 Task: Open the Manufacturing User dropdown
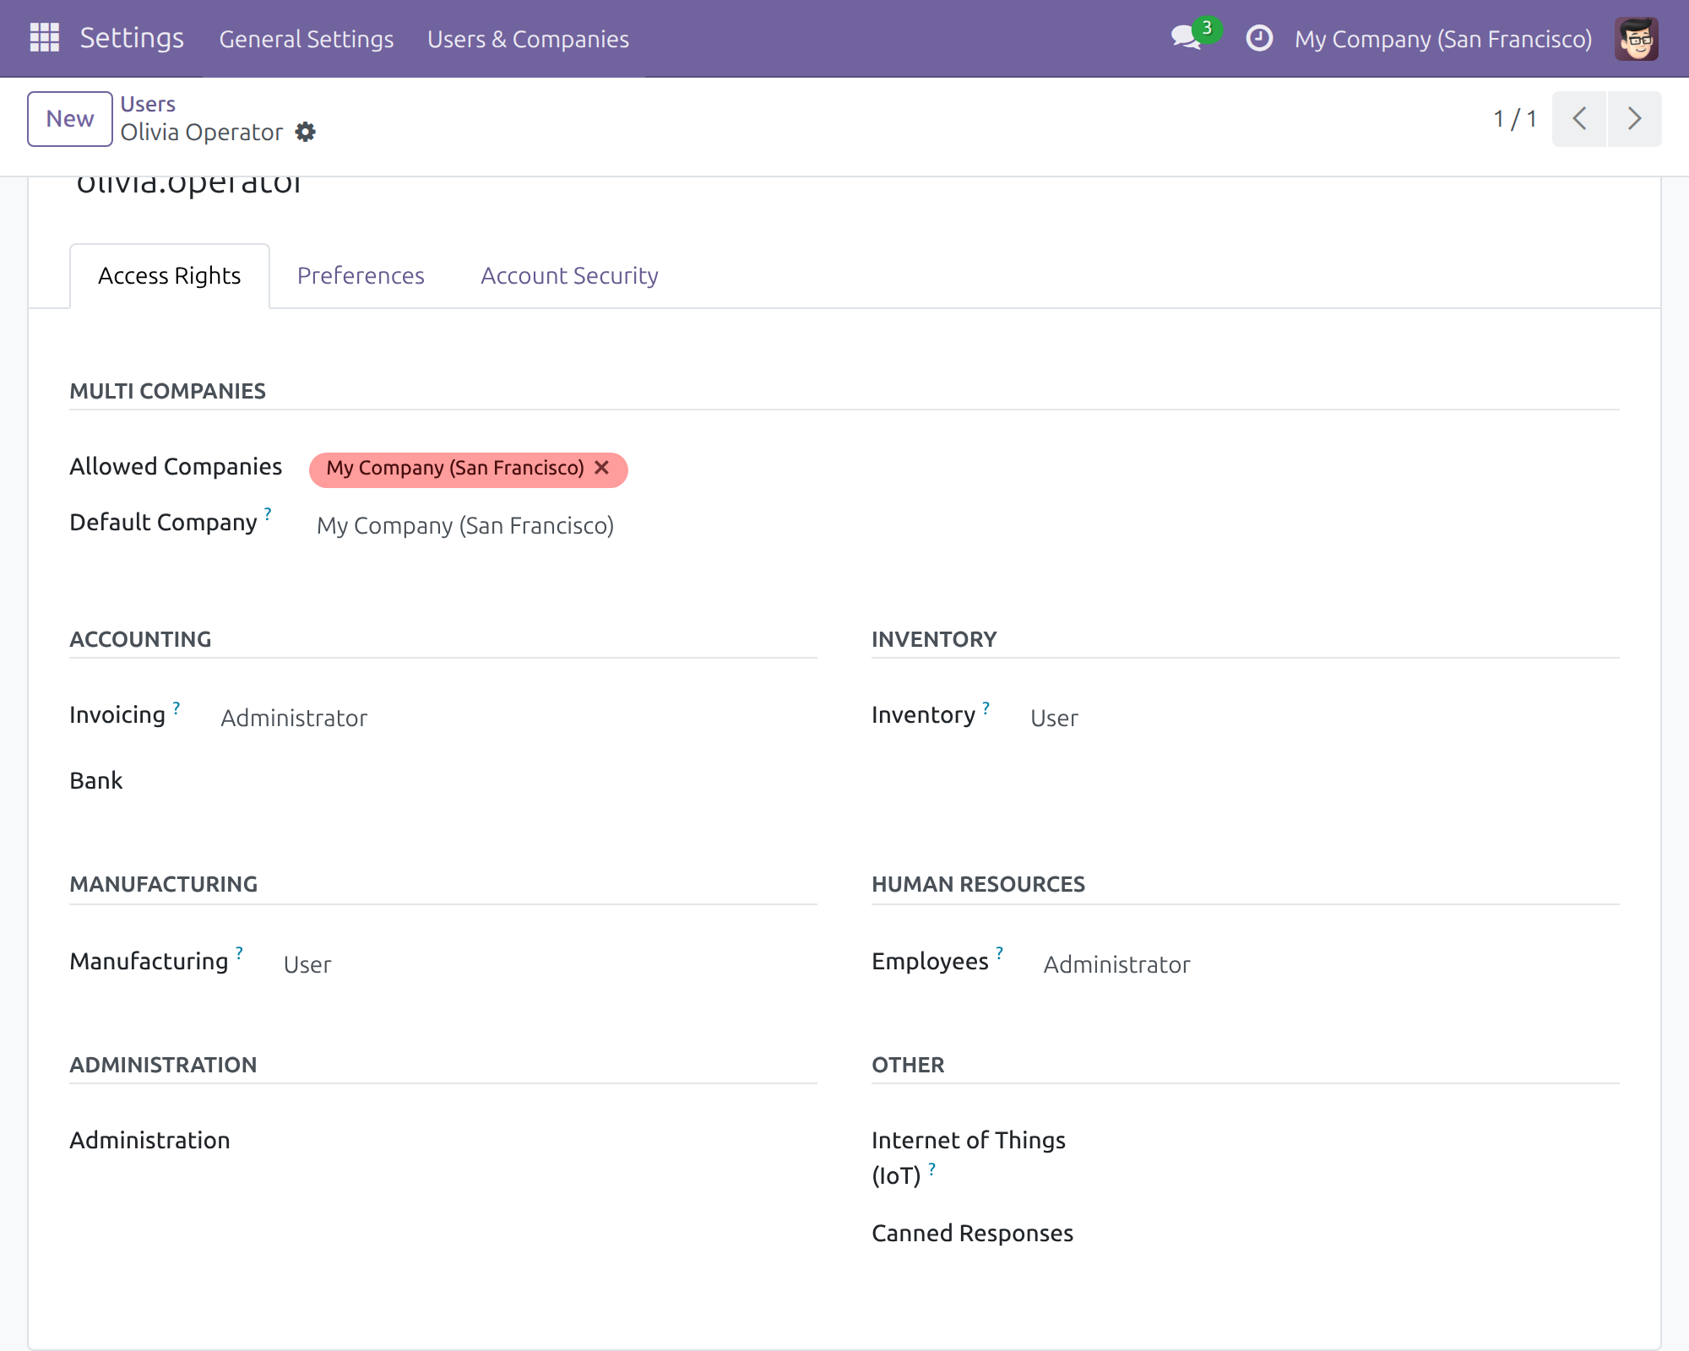point(546,964)
